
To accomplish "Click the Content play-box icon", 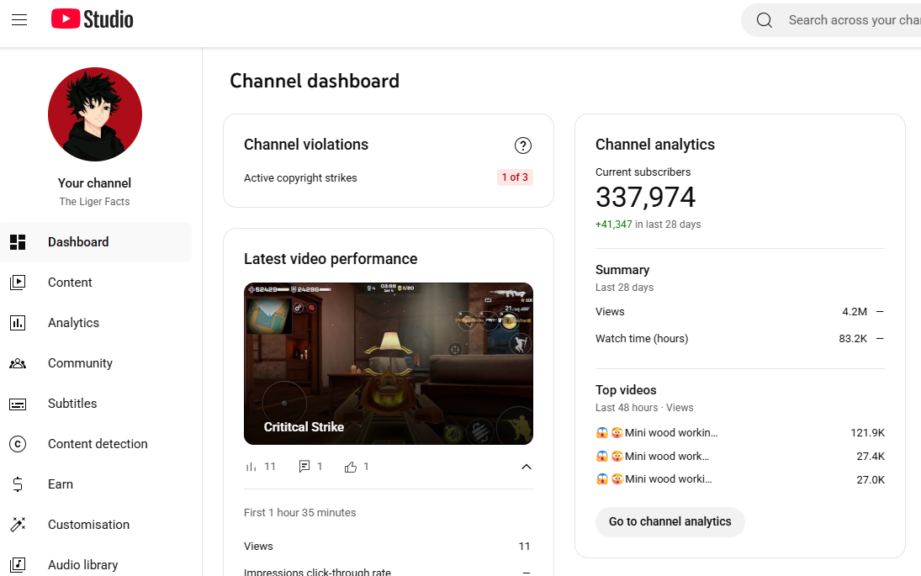I will click(x=18, y=283).
